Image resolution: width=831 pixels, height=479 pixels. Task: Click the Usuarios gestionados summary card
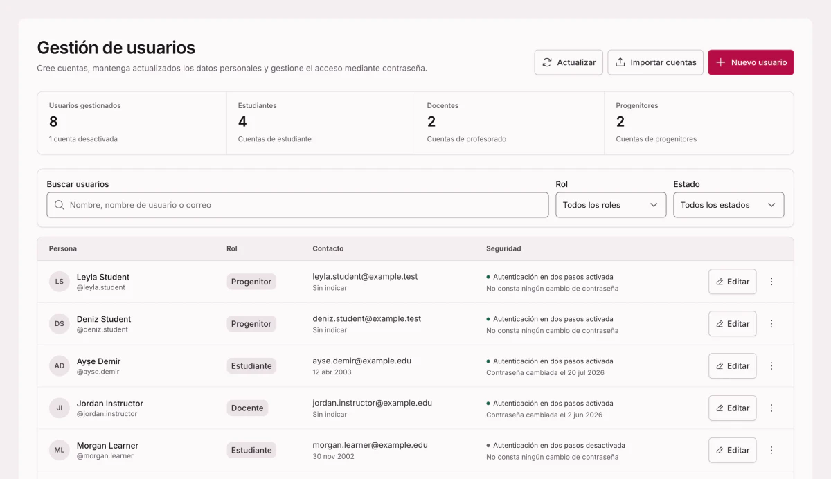[132, 123]
